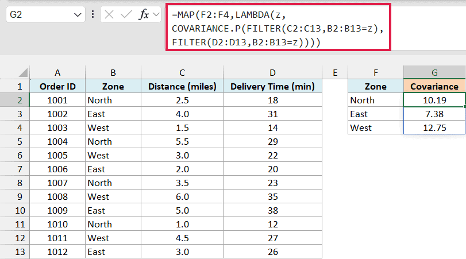Image resolution: width=466 pixels, height=259 pixels.
Task: Click the 'Covariance' header cell
Action: coord(434,87)
